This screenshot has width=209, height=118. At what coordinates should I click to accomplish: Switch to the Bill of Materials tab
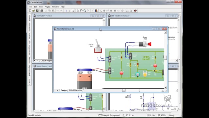pos(75,90)
